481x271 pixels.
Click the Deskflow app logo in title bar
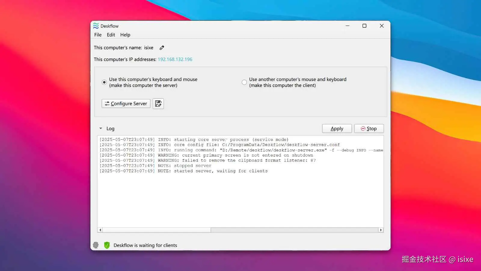pos(96,26)
